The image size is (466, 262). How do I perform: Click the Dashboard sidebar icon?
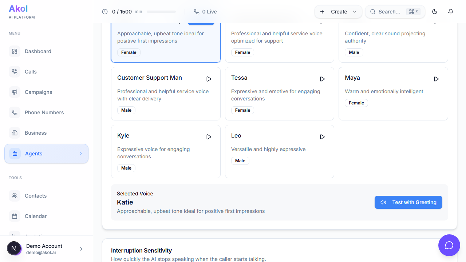(x=15, y=51)
